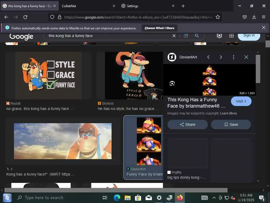The image size is (270, 203).
Task: Go back to the previous page
Action: pyautogui.click(x=6, y=17)
